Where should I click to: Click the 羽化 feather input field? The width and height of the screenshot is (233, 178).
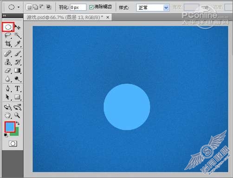tap(78, 7)
